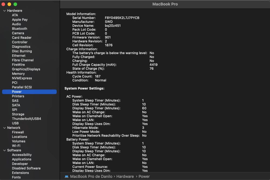Click 'MacBook Pro de Danilo' in path bar
The width and height of the screenshot is (270, 180).
(91, 176)
